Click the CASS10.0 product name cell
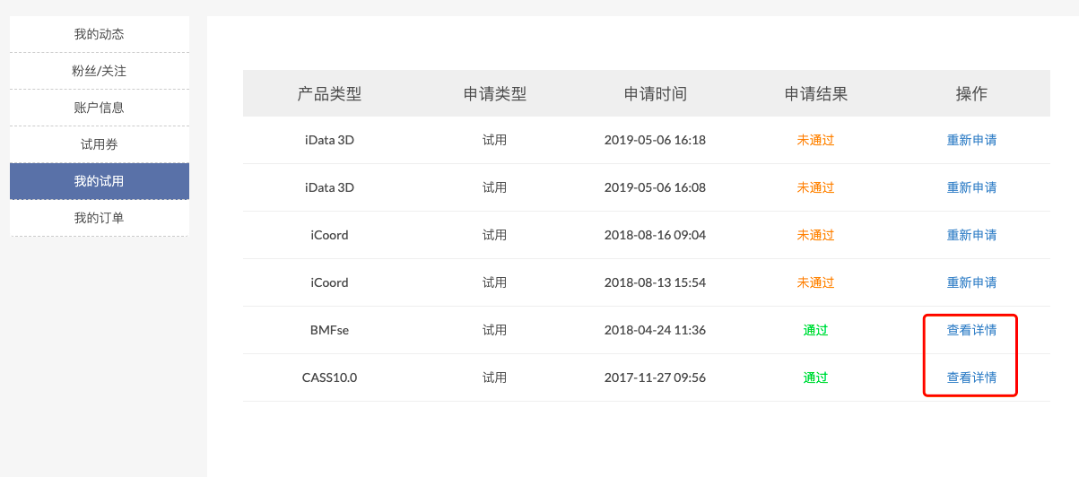Screen dimensions: 1079x477 pyautogui.click(x=329, y=377)
